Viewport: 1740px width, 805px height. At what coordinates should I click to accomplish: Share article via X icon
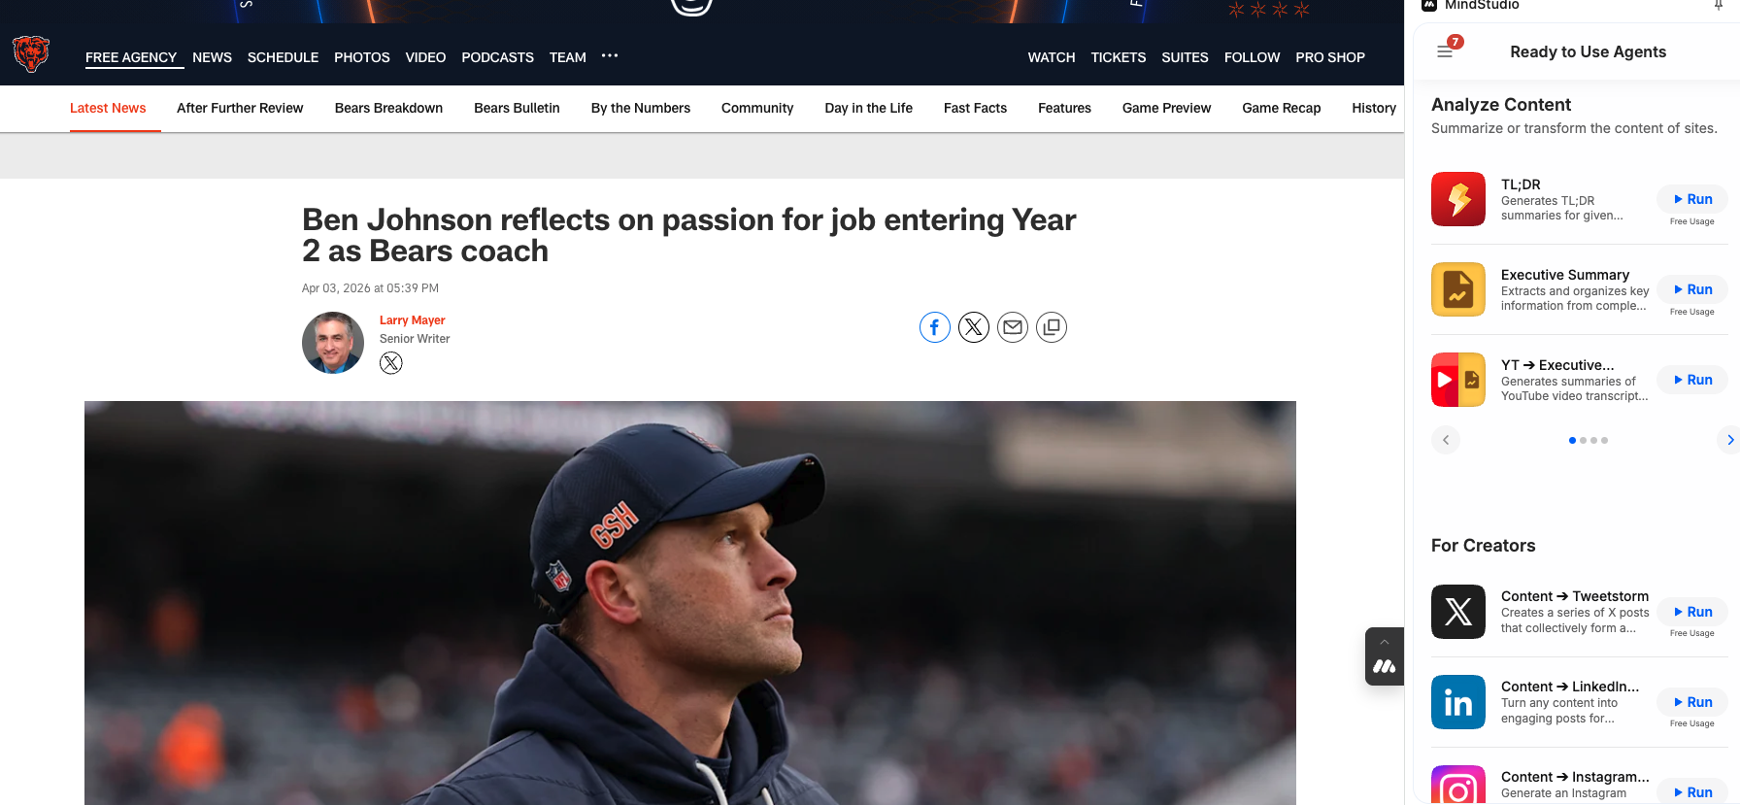tap(973, 327)
